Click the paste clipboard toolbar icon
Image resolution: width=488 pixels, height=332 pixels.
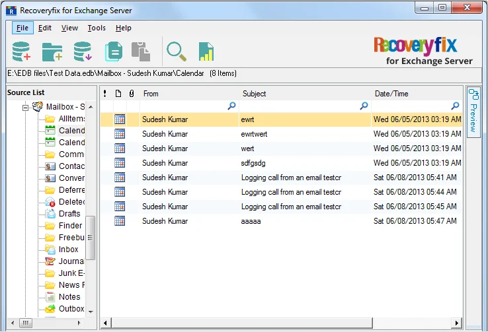coord(141,51)
